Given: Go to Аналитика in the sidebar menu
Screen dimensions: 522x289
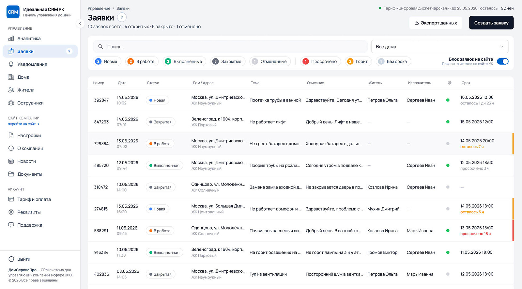Looking at the screenshot, I should point(40,39).
